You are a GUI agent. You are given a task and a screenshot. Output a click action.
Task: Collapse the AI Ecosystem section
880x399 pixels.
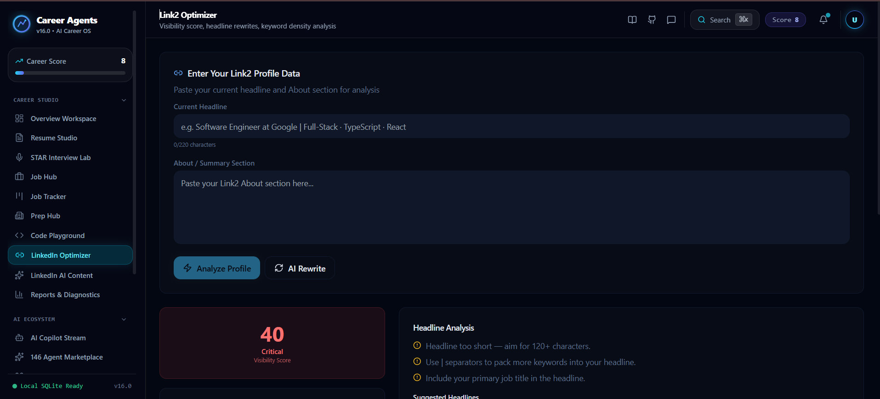click(x=124, y=319)
